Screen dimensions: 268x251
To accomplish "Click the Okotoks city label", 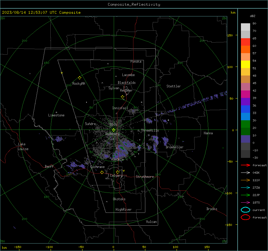I will (119, 199).
